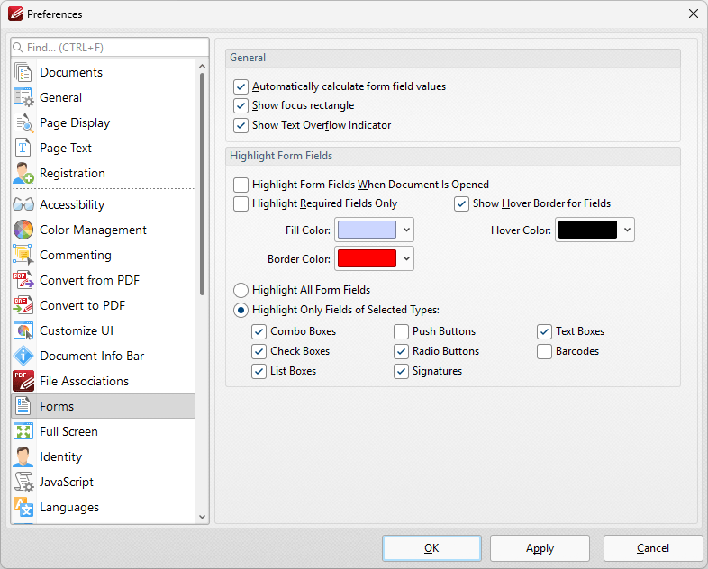Expand the Border Color dropdown arrow

406,258
